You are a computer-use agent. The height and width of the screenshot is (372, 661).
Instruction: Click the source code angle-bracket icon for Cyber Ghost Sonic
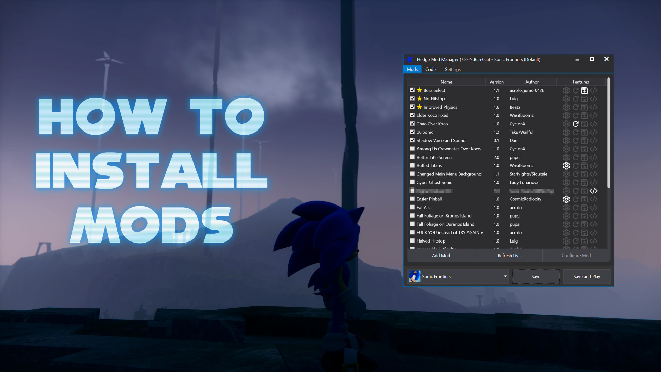pyautogui.click(x=593, y=182)
